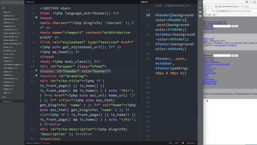This screenshot has height=145, width=257.
Task: Click the browser address bar showing localhost
Action: click(236, 11)
